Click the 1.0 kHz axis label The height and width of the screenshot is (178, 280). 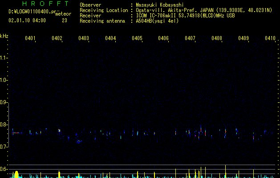click(4, 80)
